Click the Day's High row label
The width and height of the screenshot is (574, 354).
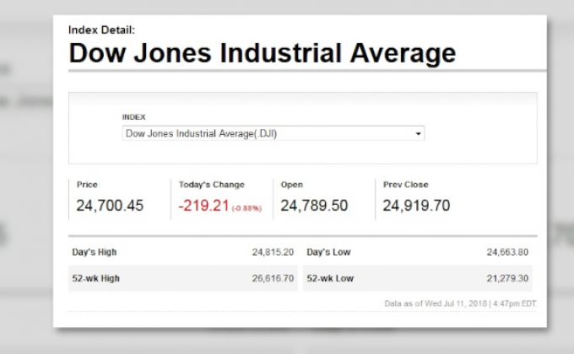(94, 252)
